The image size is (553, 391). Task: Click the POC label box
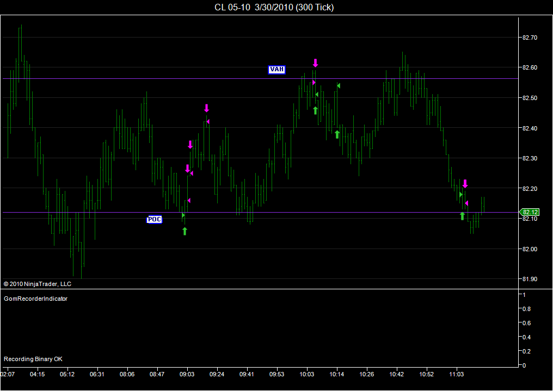tap(154, 220)
